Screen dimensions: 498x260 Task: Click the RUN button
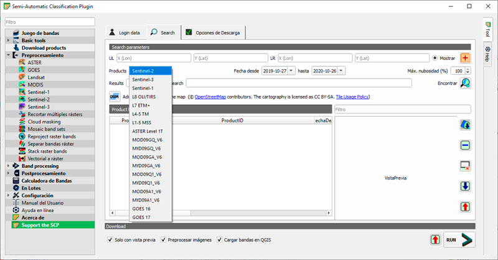pos(459,239)
